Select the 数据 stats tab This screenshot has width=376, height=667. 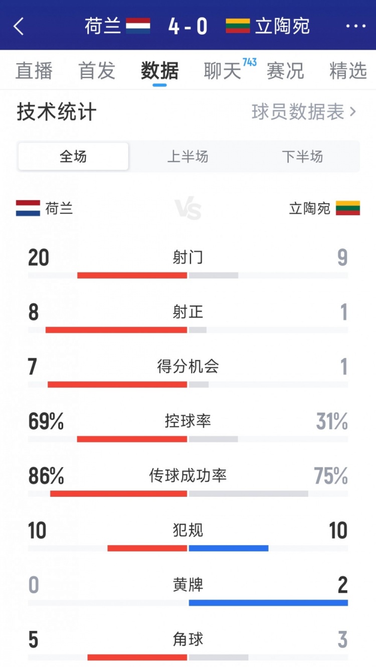click(158, 71)
